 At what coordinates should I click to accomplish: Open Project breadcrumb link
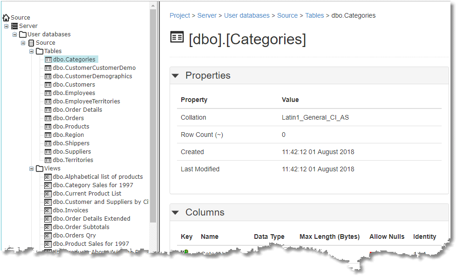pos(180,15)
